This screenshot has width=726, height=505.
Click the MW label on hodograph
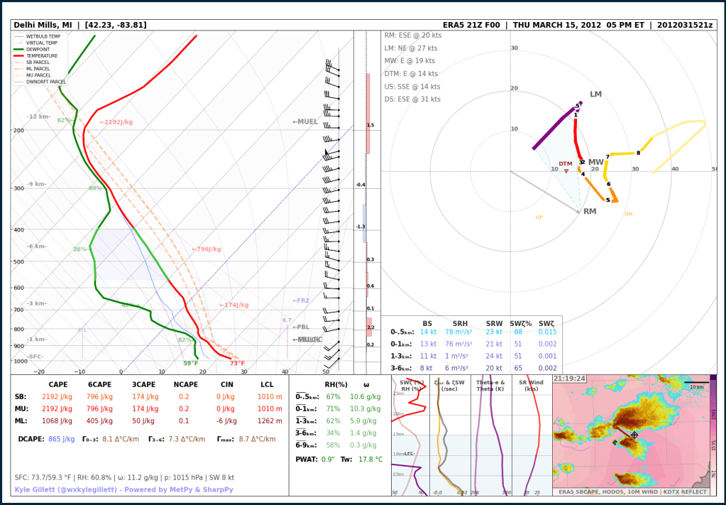pyautogui.click(x=595, y=163)
